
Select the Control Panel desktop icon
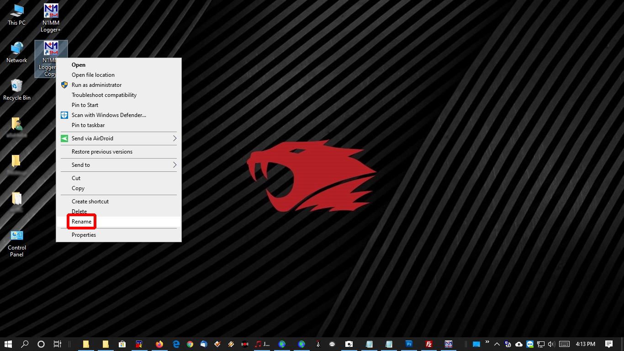[17, 244]
